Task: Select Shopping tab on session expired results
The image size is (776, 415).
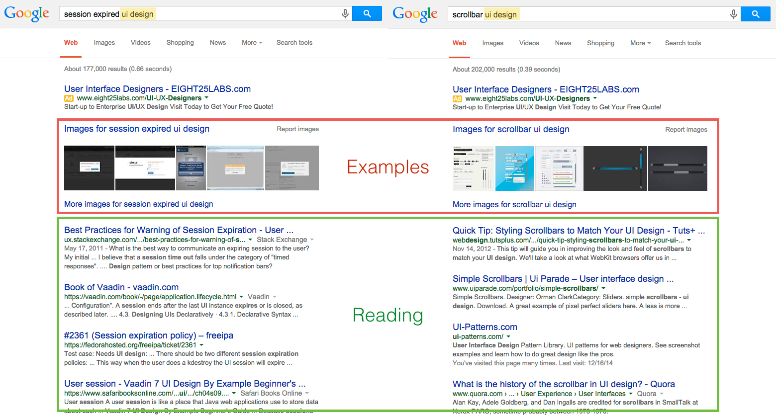Action: 180,43
